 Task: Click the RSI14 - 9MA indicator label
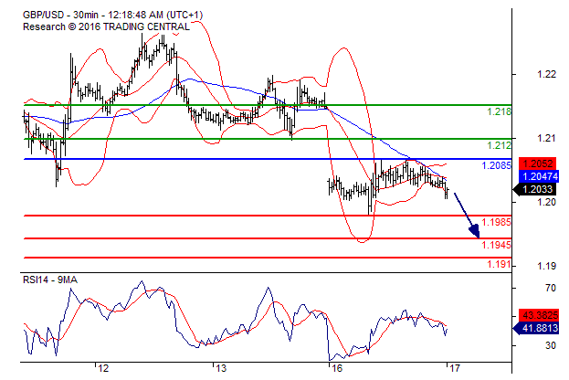[x=50, y=280]
